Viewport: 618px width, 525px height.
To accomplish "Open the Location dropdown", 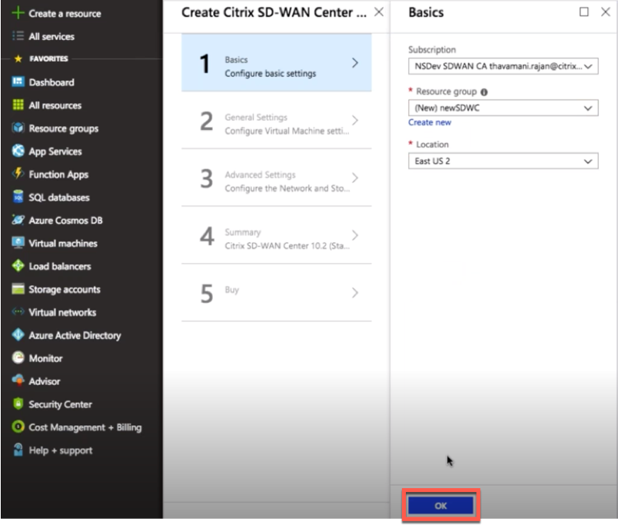I will click(x=503, y=161).
